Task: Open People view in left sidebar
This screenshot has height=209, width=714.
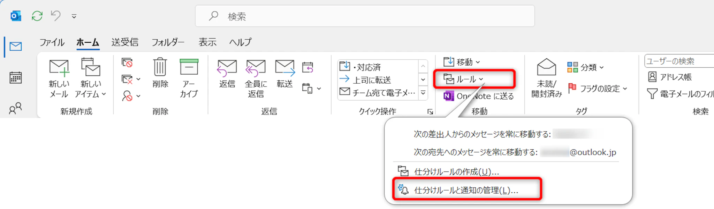Action: [16, 108]
